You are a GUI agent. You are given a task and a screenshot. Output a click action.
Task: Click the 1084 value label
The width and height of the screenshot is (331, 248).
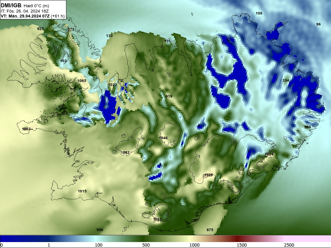click(x=269, y=154)
